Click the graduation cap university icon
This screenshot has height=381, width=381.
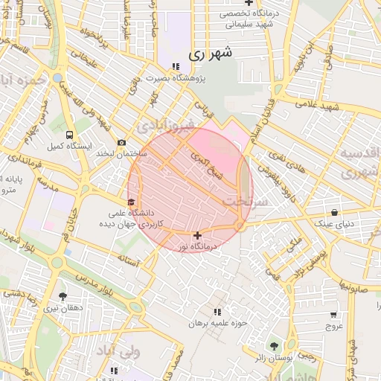131,202
